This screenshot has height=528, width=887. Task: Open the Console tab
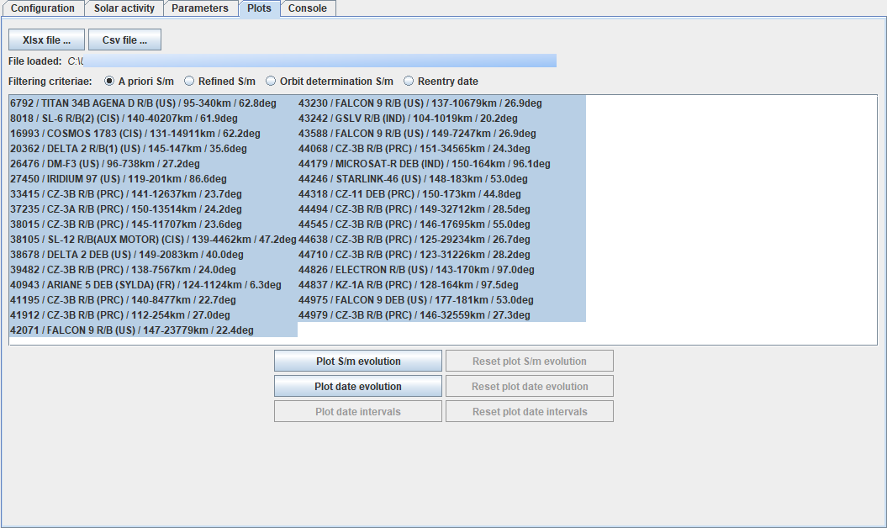308,8
